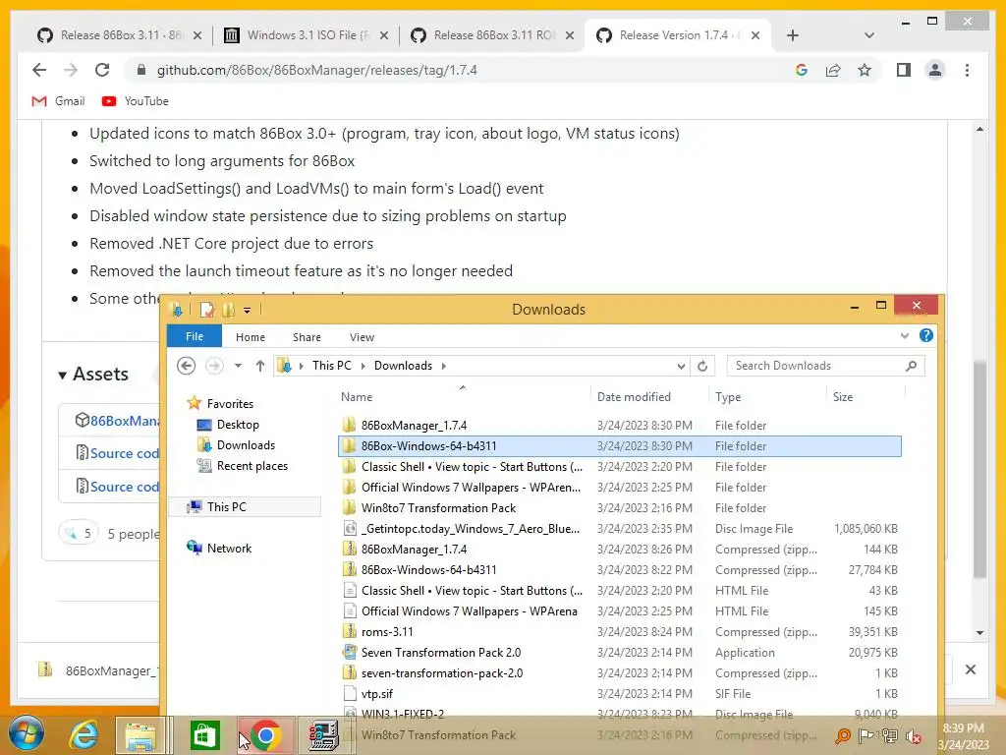Select the _Getintopc.today_Windows_7_Aero_Blue disc image
Screen dimensions: 1006x755
620,528
